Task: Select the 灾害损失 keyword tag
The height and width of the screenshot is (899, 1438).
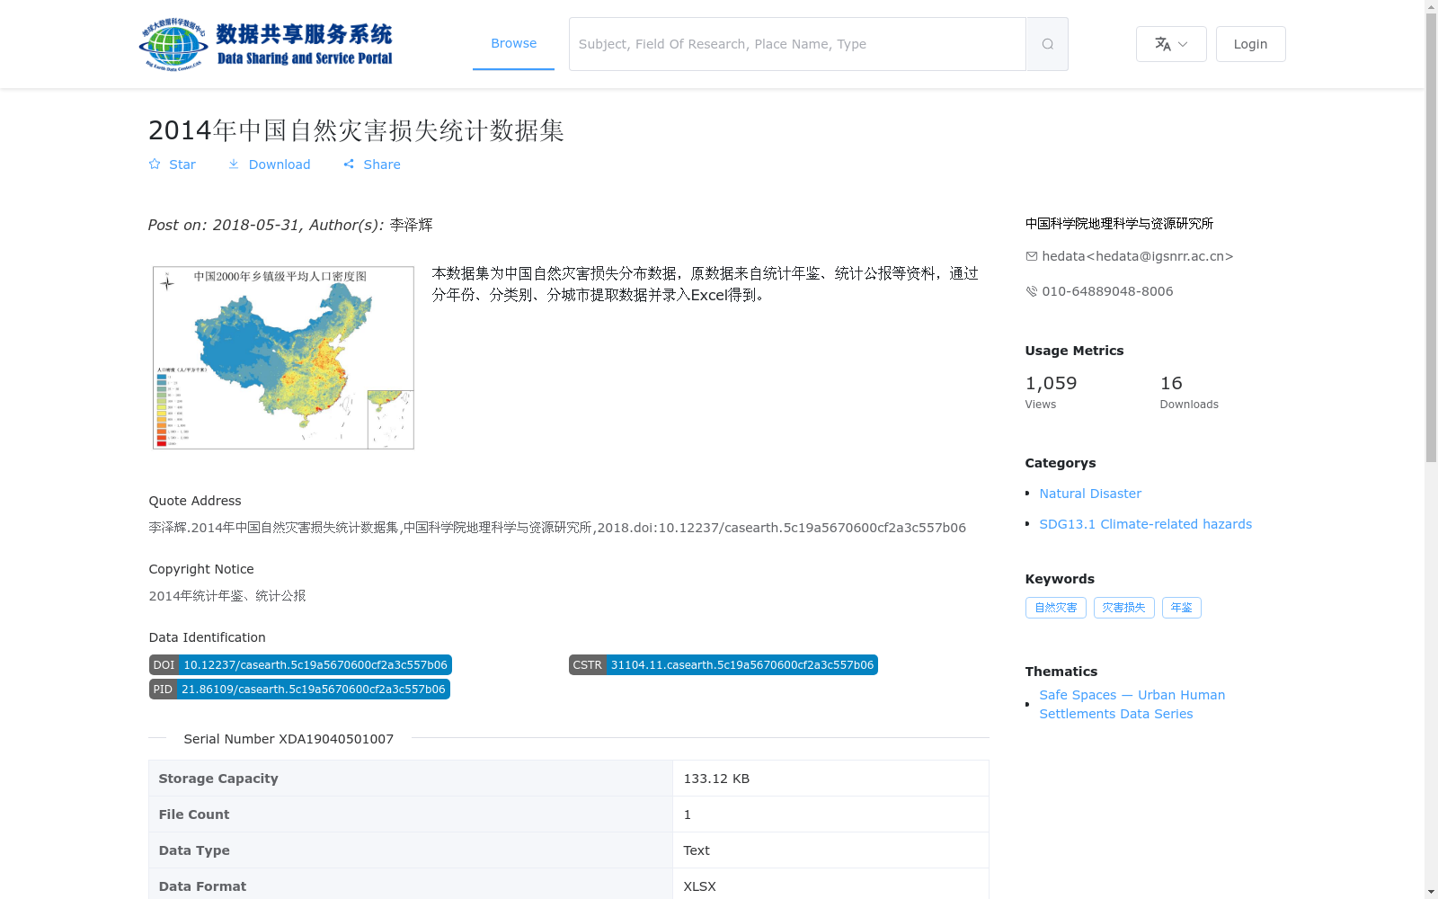Action: point(1124,608)
